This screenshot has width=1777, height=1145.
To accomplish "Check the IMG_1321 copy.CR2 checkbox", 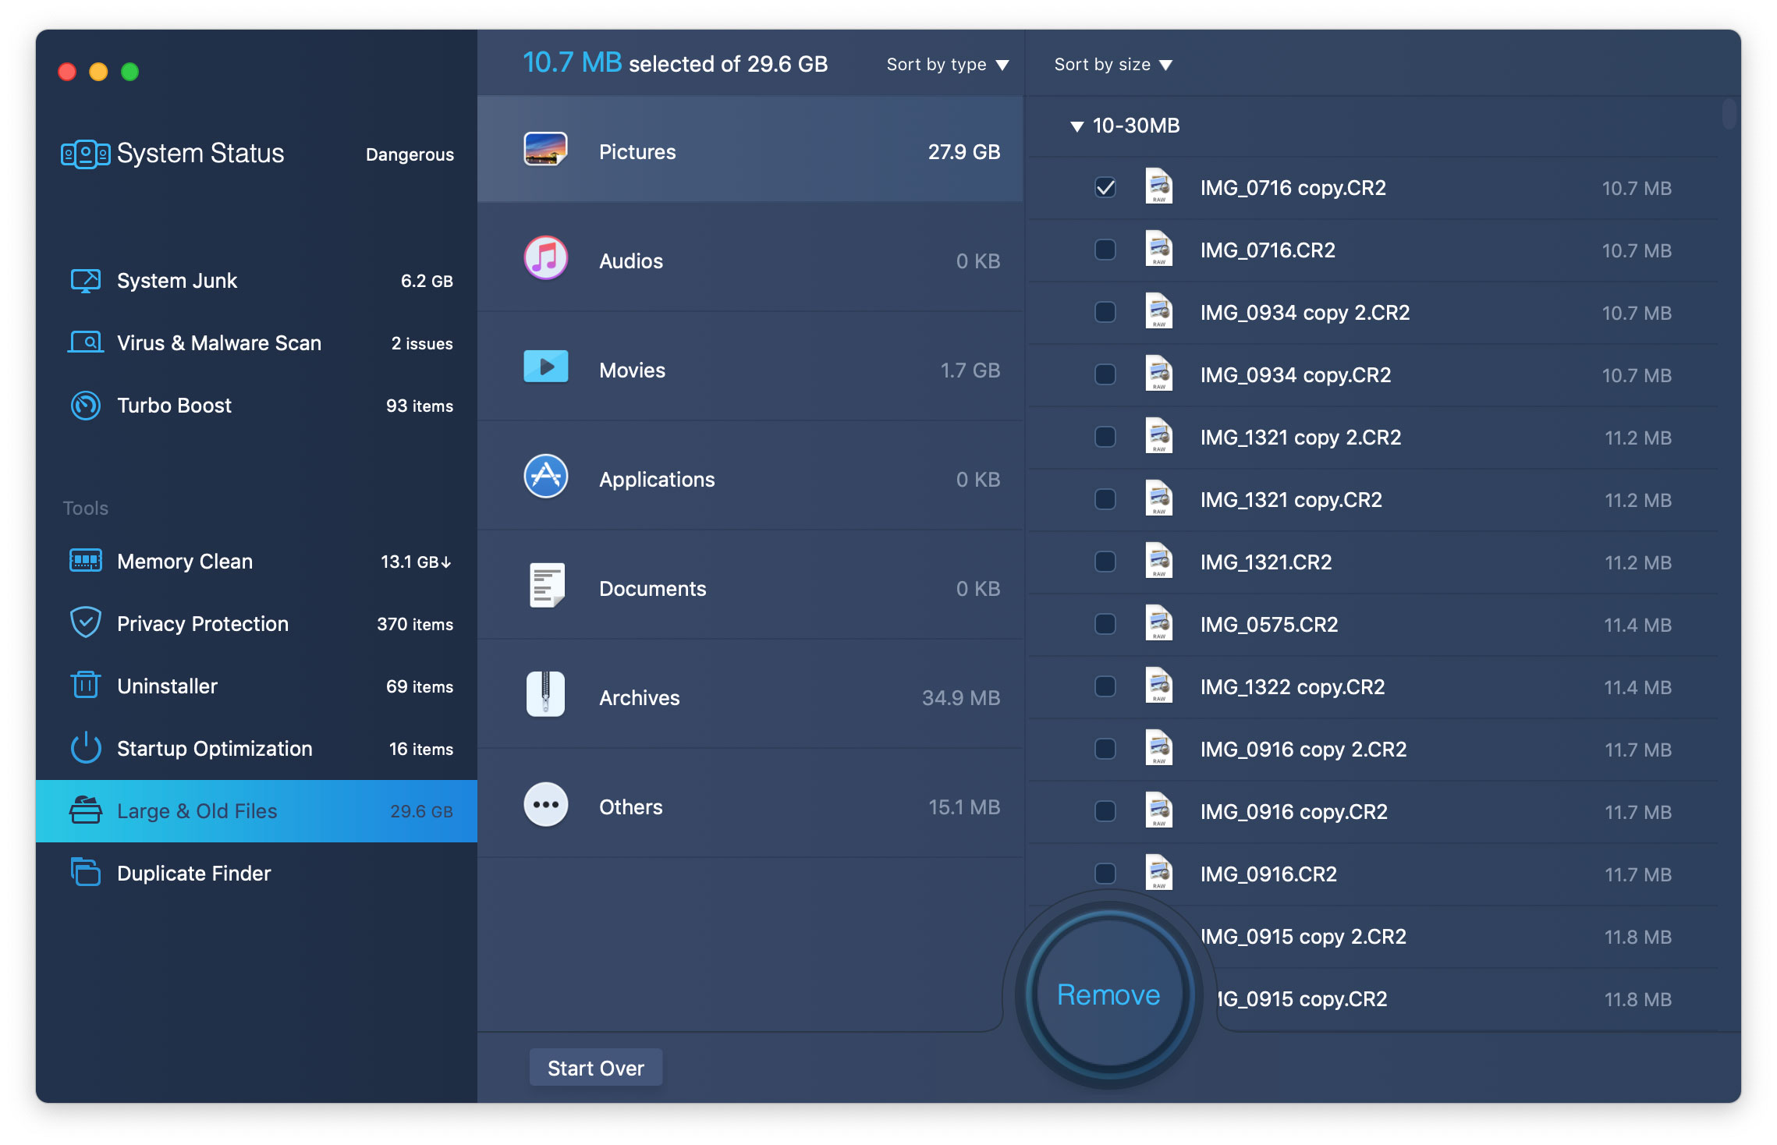I will click(x=1105, y=499).
